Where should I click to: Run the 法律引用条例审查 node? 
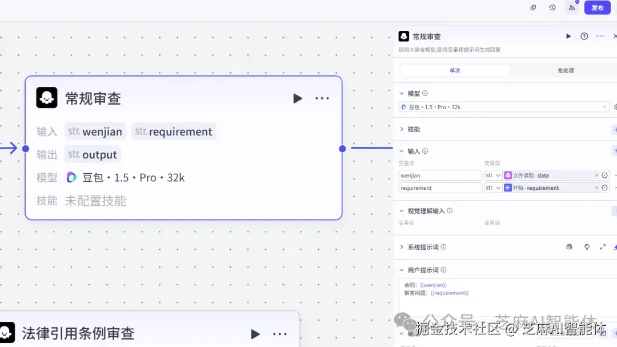pyautogui.click(x=255, y=334)
